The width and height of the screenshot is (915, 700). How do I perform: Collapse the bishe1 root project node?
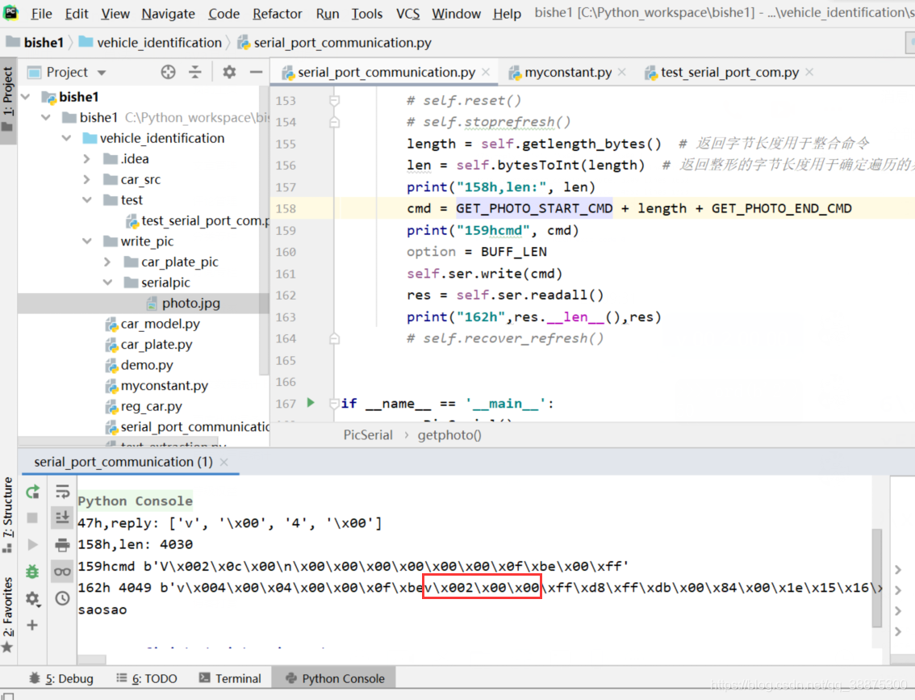(x=26, y=97)
